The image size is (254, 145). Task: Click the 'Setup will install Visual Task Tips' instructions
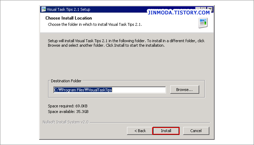tap(126, 43)
